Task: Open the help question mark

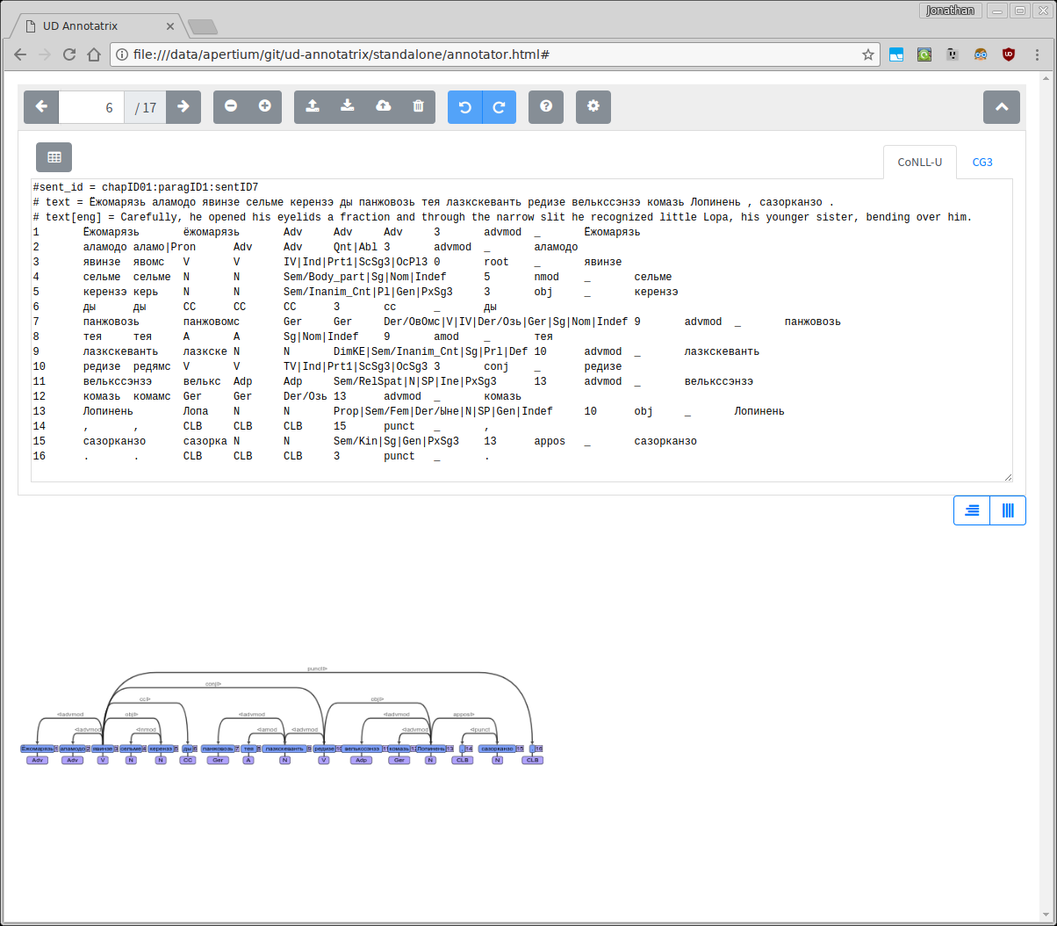Action: pos(546,106)
